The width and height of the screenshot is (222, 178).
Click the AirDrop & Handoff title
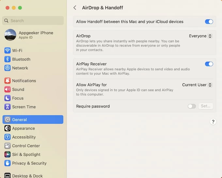pyautogui.click(x=103, y=7)
